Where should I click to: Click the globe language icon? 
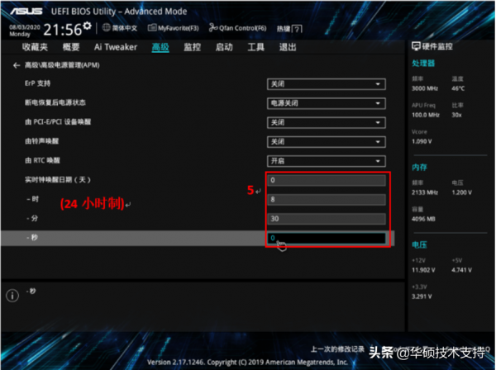107,27
